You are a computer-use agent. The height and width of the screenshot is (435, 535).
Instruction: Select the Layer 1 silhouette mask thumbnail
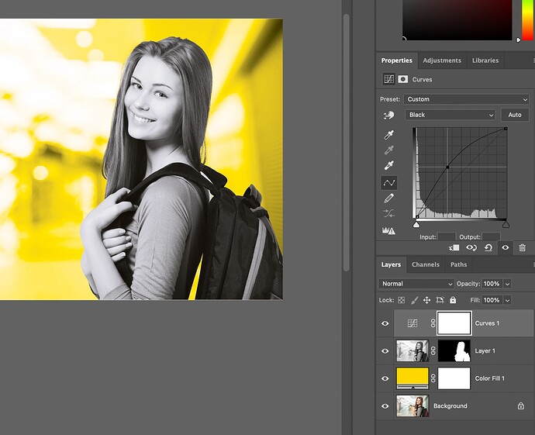click(454, 350)
